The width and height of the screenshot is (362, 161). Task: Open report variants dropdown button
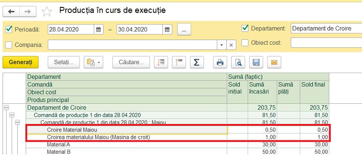point(93,62)
